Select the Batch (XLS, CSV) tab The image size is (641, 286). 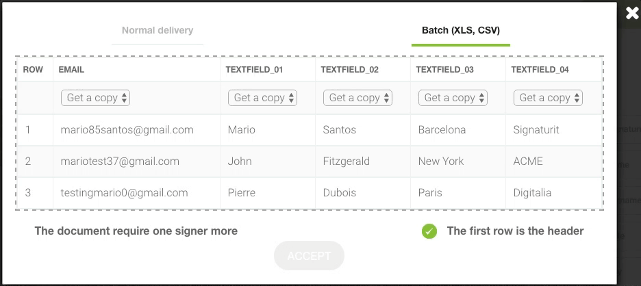(461, 30)
